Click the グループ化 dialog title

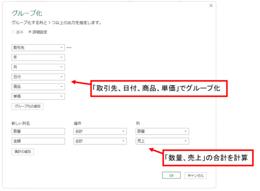pyautogui.click(x=27, y=13)
